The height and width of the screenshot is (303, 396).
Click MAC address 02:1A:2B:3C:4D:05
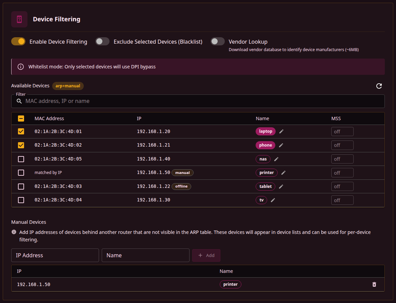(58, 159)
